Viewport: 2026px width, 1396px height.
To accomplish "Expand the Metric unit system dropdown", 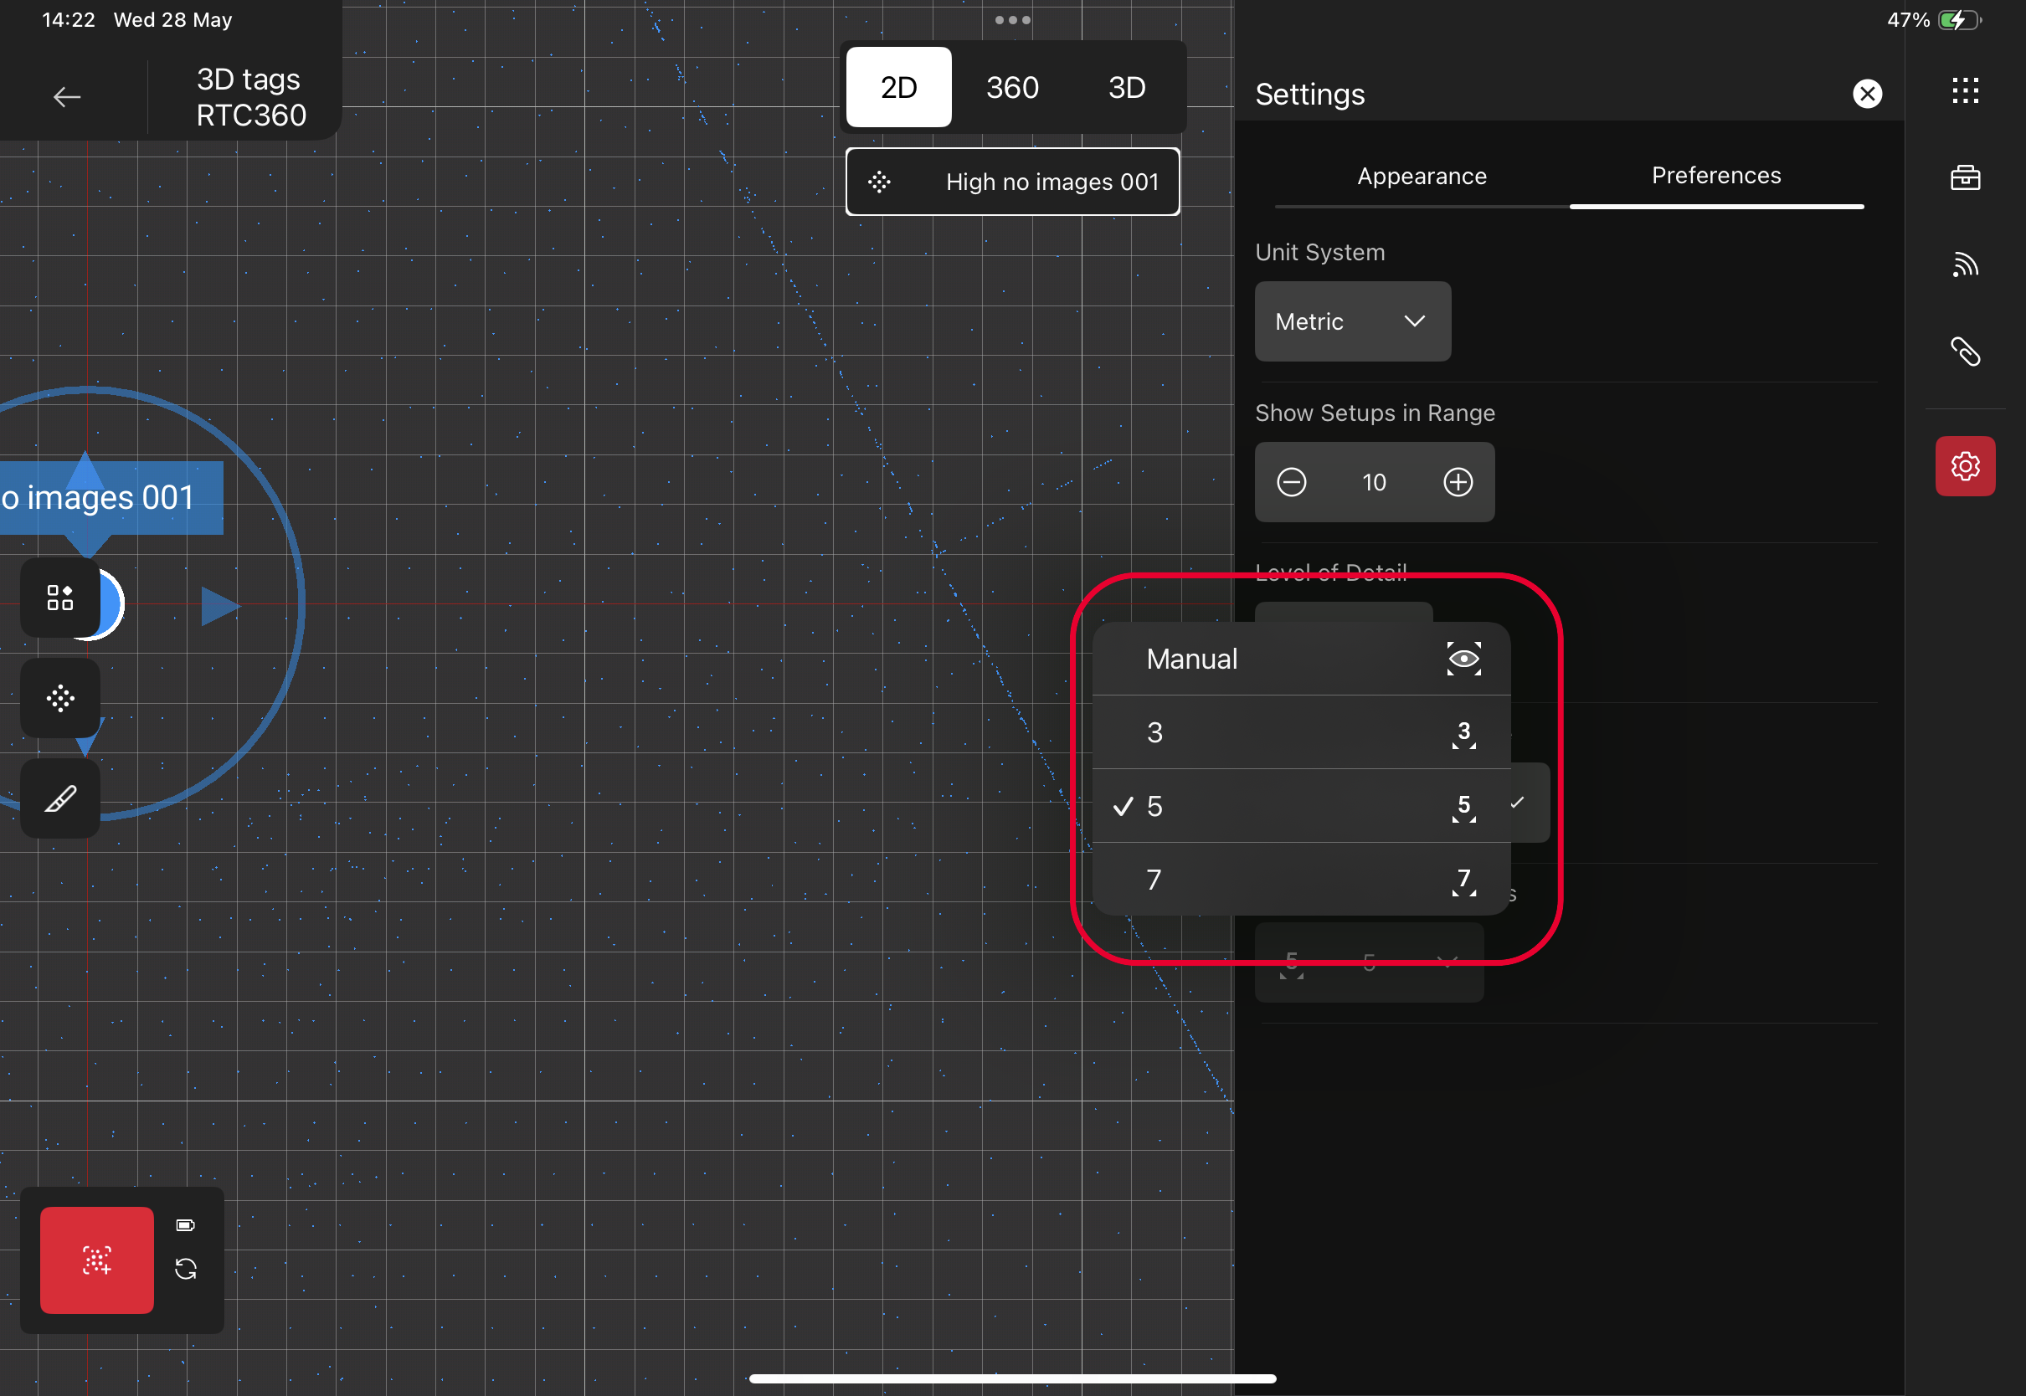I will click(1352, 321).
